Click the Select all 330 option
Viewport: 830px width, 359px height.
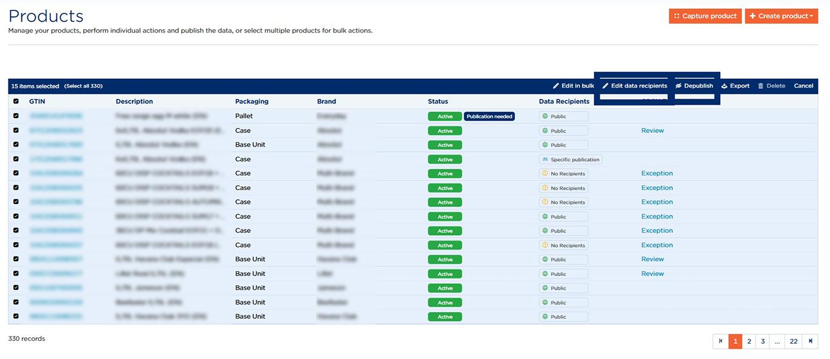point(84,86)
